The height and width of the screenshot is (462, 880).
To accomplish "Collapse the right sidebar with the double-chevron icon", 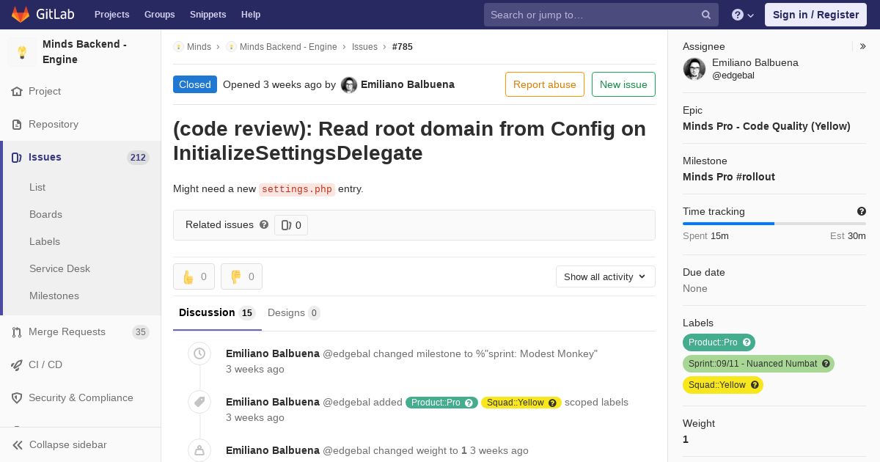I will [x=863, y=46].
